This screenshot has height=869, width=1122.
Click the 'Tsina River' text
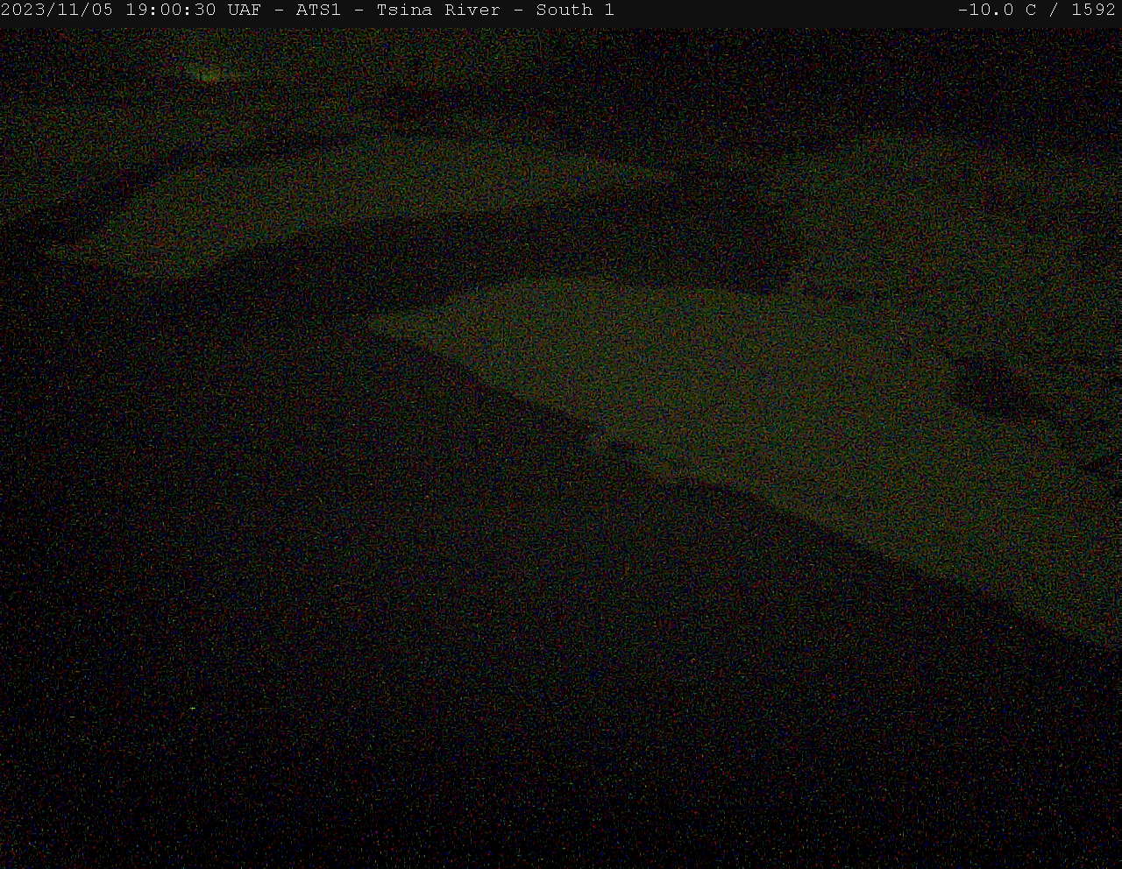coord(438,11)
